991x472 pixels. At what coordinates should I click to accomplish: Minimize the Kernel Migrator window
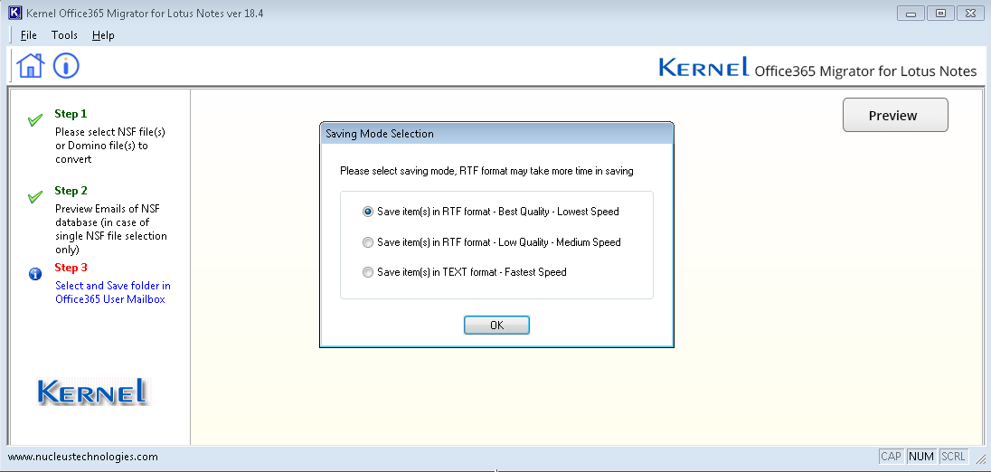911,14
